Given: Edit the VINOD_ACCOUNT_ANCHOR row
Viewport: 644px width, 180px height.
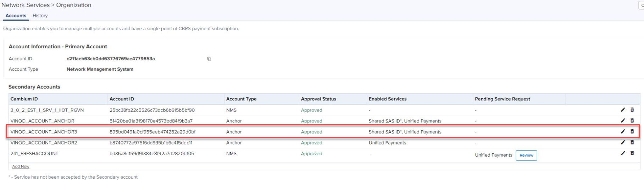Looking at the screenshot, I should click(623, 121).
